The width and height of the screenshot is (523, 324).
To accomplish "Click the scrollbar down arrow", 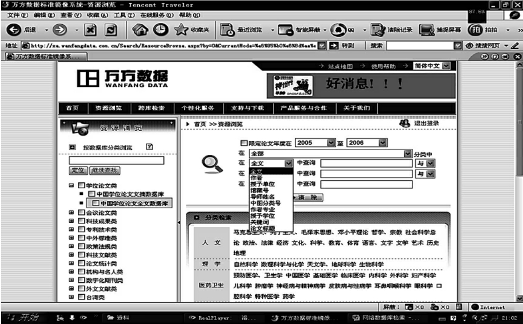I will click(x=519, y=298).
